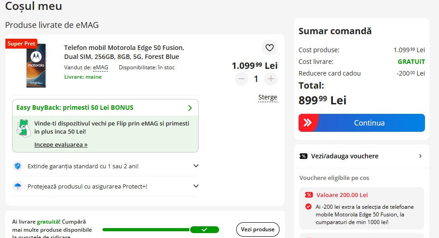Viewport: 439px width, 238px height.
Task: Increase quantity with plus button
Action: pyautogui.click(x=271, y=79)
